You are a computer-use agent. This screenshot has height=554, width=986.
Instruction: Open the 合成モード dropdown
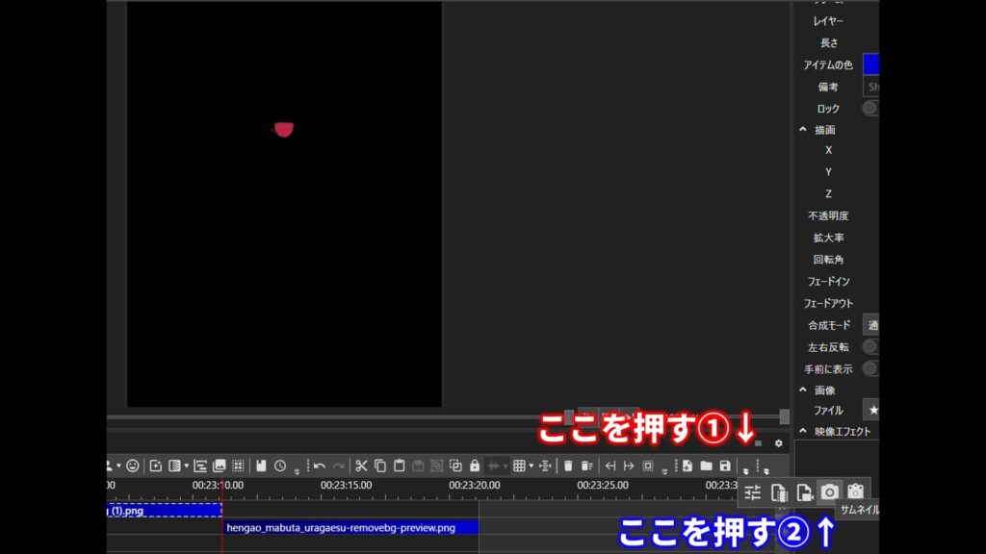point(870,325)
